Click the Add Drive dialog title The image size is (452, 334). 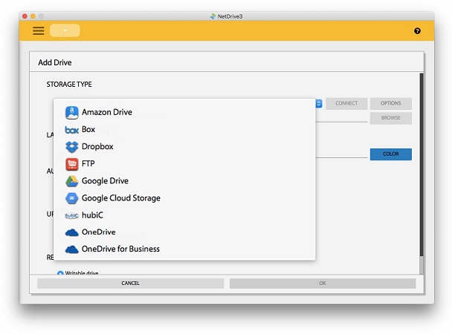tap(55, 62)
